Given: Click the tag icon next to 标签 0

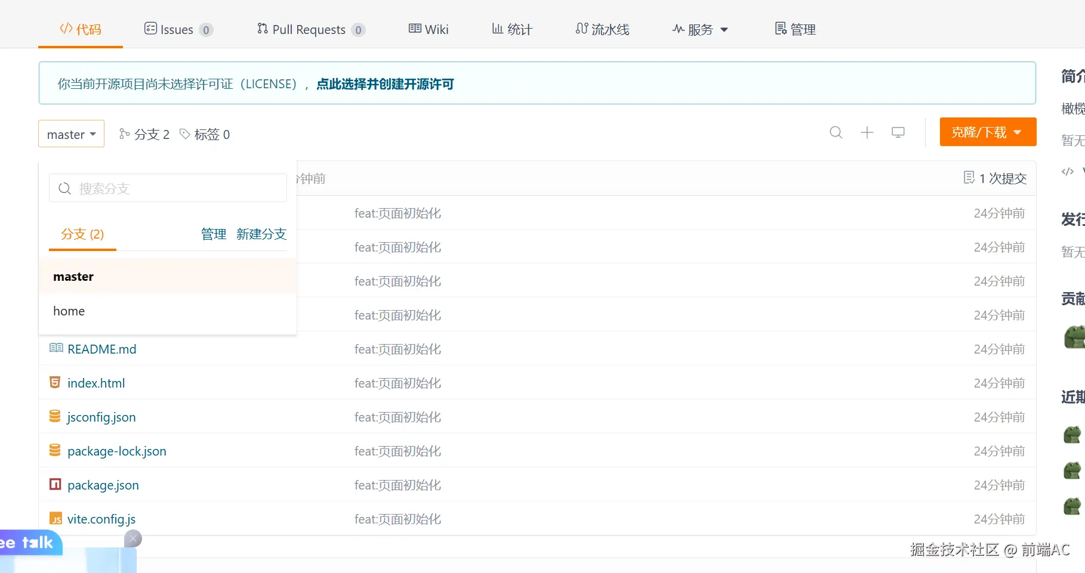Looking at the screenshot, I should point(185,134).
